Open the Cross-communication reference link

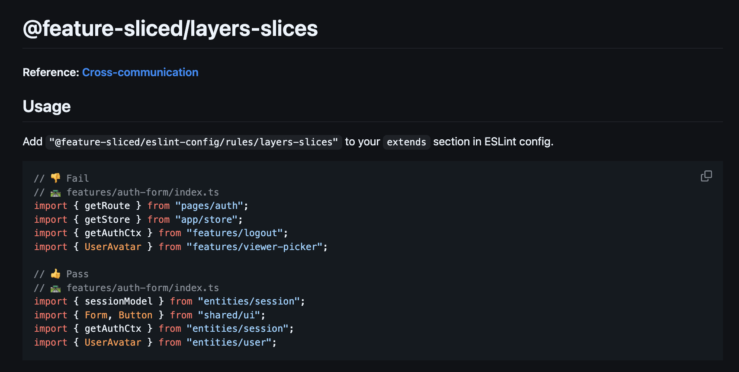[140, 72]
